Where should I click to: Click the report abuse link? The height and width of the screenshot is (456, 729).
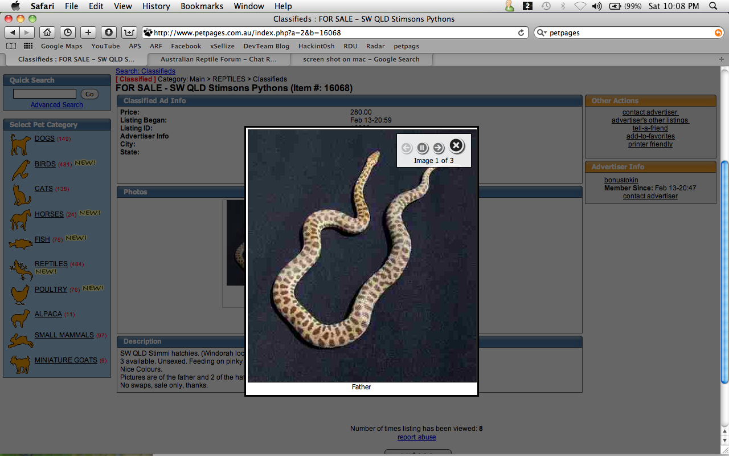pyautogui.click(x=417, y=437)
